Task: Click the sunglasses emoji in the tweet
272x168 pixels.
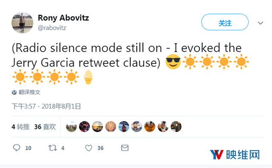Action: [x=173, y=62]
